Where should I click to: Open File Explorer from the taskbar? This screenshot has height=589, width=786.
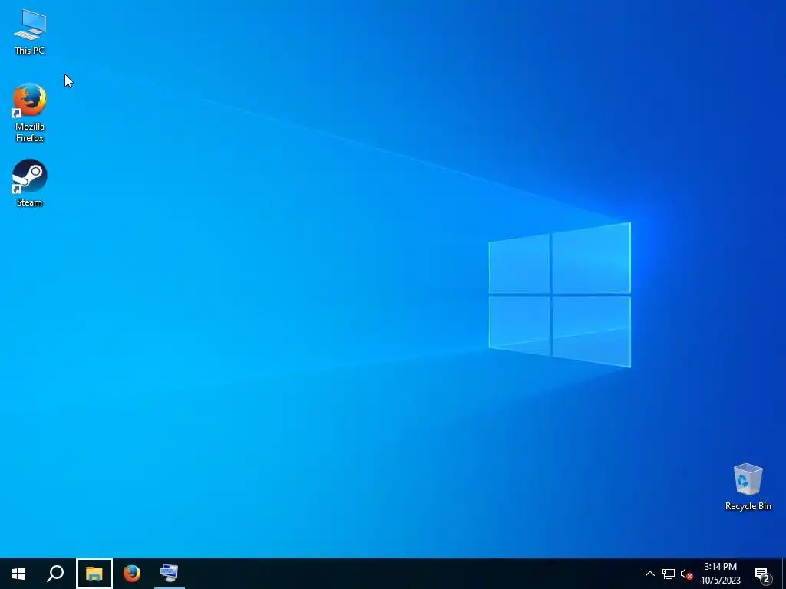[x=94, y=574]
